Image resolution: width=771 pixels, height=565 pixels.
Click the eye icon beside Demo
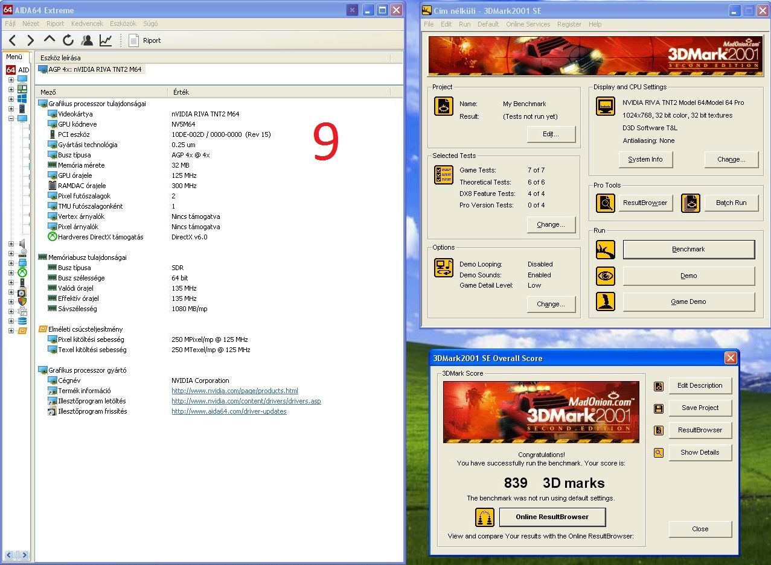(x=605, y=276)
